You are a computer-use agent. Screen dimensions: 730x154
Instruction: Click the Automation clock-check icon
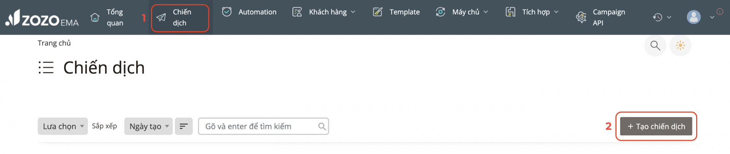pos(227,12)
